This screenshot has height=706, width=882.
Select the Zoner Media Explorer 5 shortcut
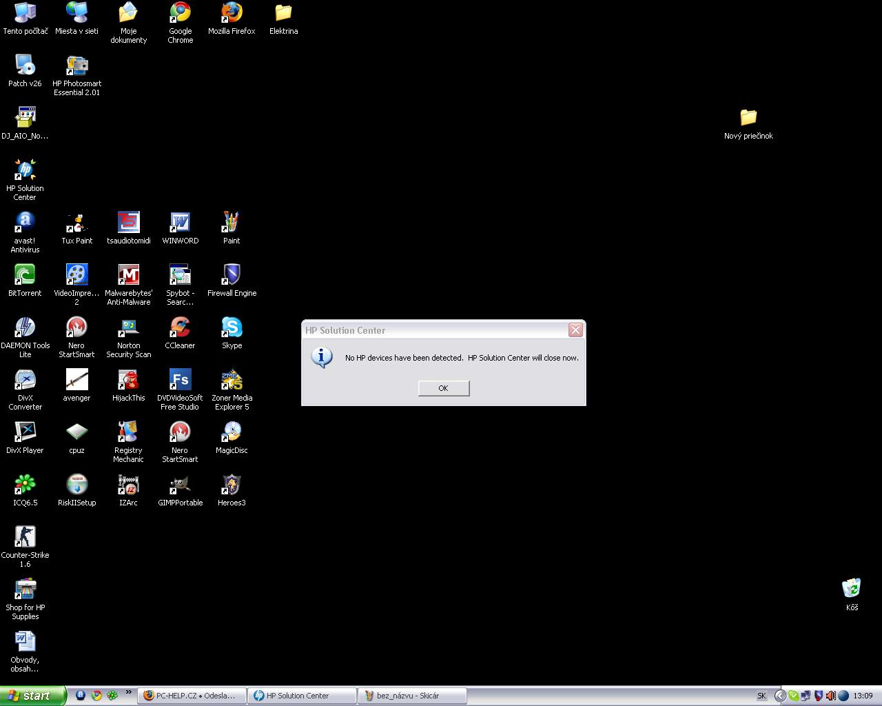[232, 390]
